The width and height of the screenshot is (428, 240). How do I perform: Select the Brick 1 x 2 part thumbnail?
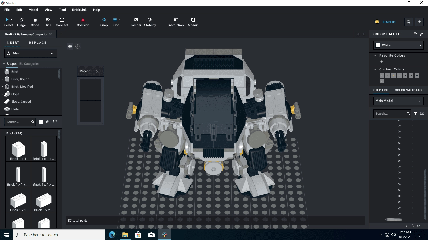coord(18,200)
